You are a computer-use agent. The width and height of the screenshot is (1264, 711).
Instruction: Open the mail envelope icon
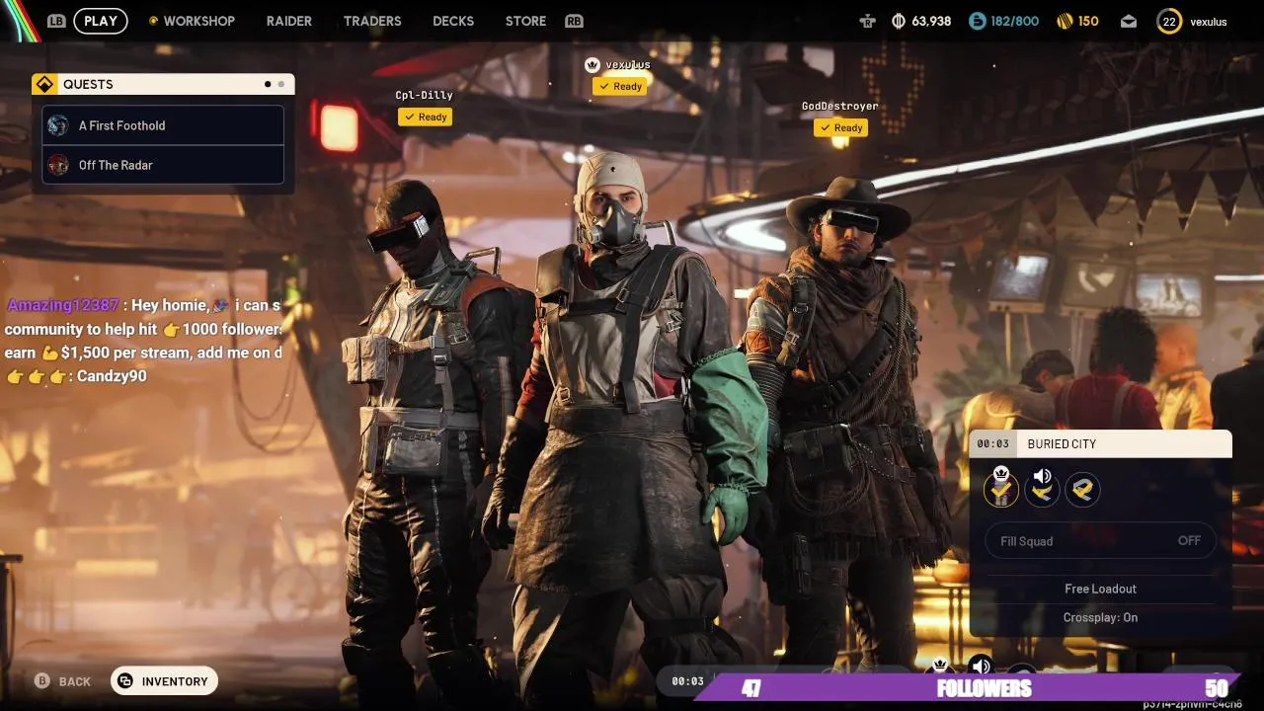pyautogui.click(x=1129, y=21)
